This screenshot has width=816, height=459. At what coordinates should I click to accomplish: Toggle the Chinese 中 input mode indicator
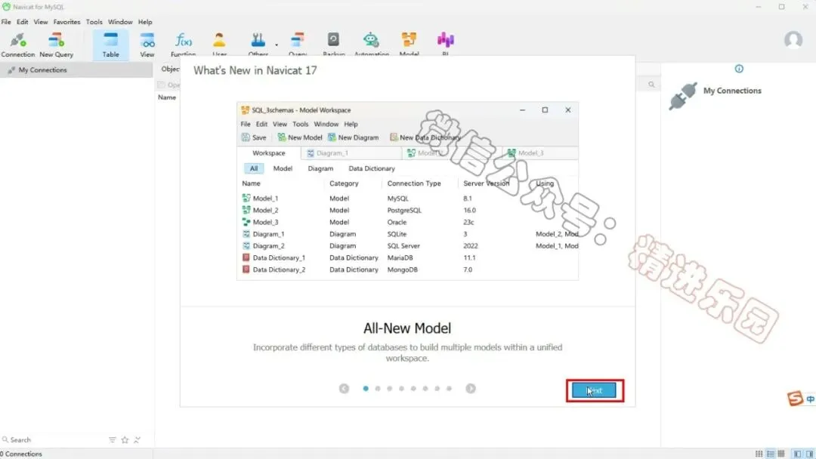(x=811, y=399)
